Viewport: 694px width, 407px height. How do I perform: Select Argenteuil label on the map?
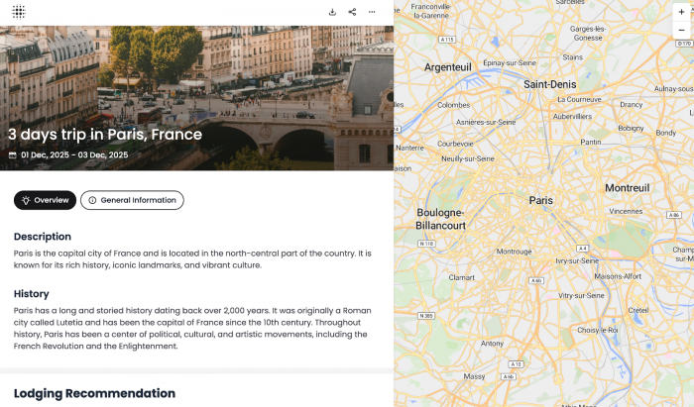coord(448,67)
